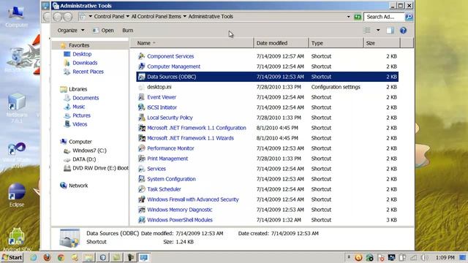The width and height of the screenshot is (468, 263).
Task: Open Recent Places in Favorites
Action: 88,72
